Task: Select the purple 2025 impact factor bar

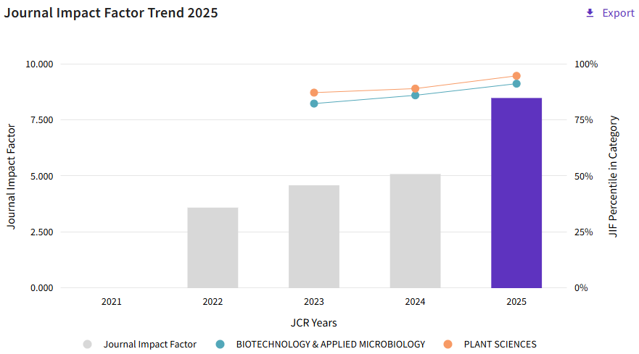Action: coord(516,193)
